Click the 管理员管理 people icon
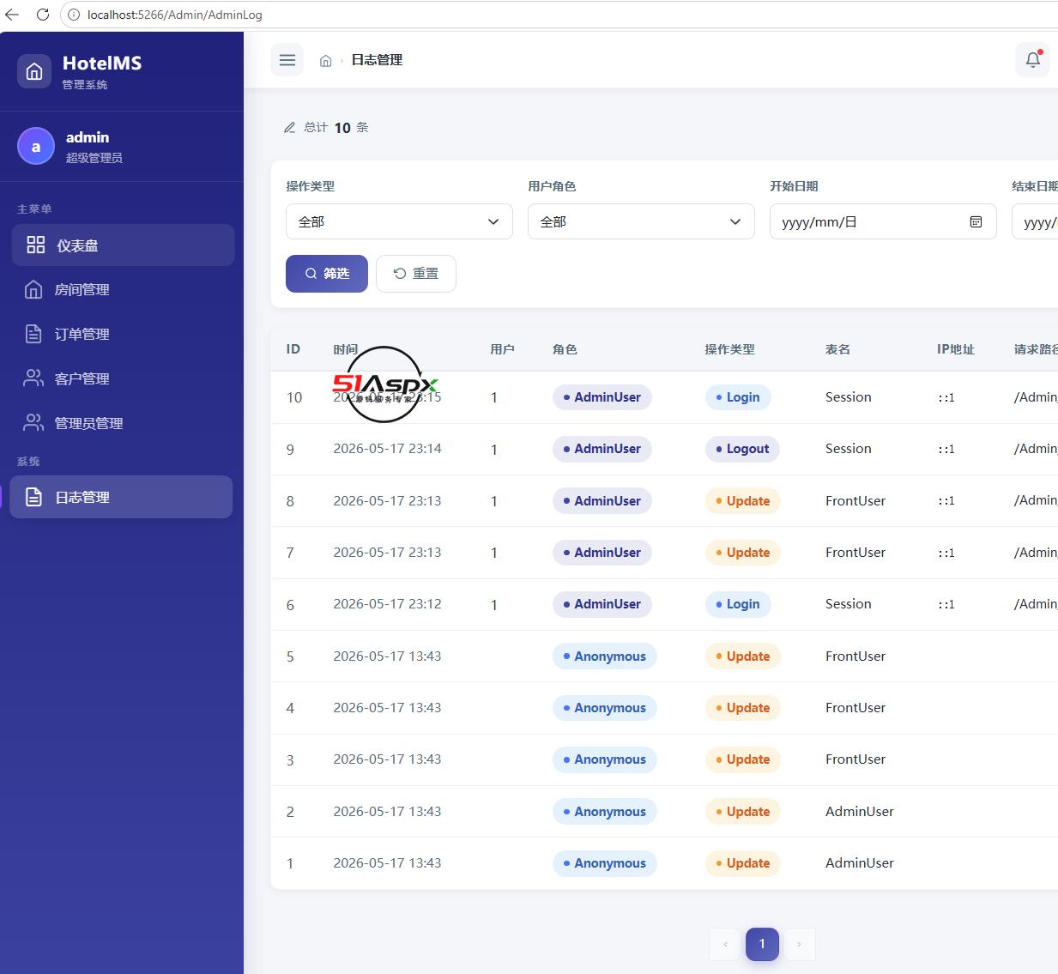1058x974 pixels. click(33, 423)
